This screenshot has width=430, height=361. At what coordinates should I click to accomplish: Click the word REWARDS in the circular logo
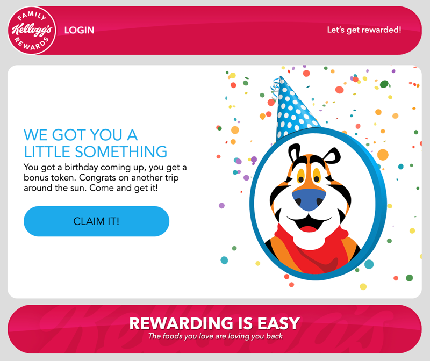[x=31, y=44]
